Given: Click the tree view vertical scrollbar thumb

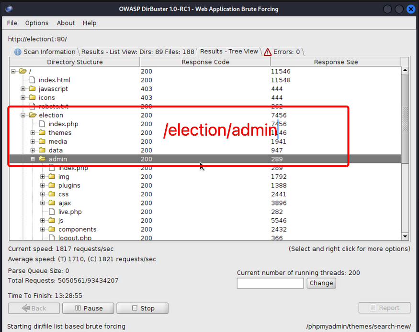Looking at the screenshot, I should click(405, 119).
